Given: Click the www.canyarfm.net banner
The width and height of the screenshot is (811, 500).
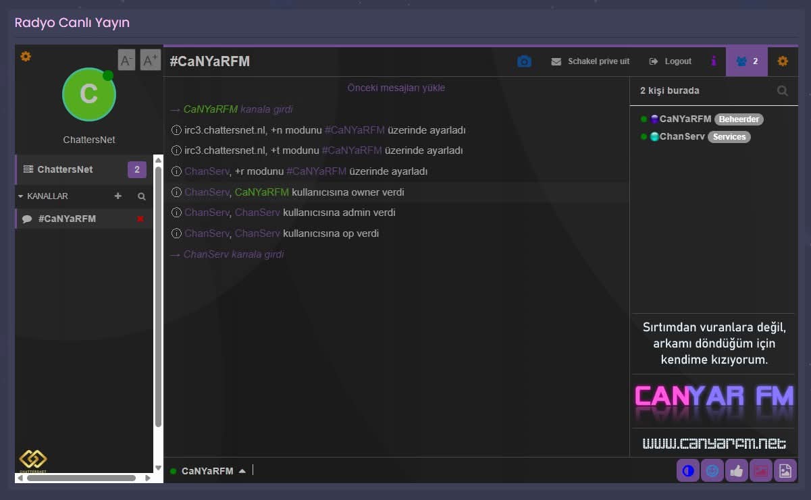Looking at the screenshot, I should (714, 443).
